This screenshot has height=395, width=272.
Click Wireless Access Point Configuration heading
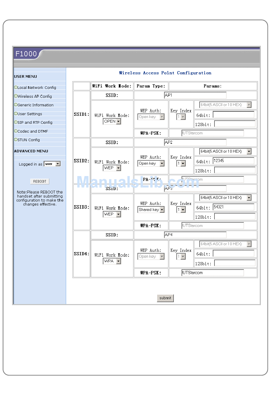[x=165, y=73]
